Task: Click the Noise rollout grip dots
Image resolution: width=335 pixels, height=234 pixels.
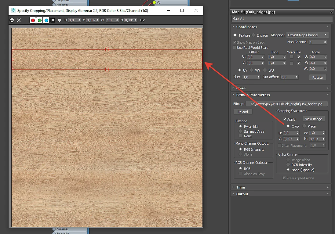Action: point(328,88)
